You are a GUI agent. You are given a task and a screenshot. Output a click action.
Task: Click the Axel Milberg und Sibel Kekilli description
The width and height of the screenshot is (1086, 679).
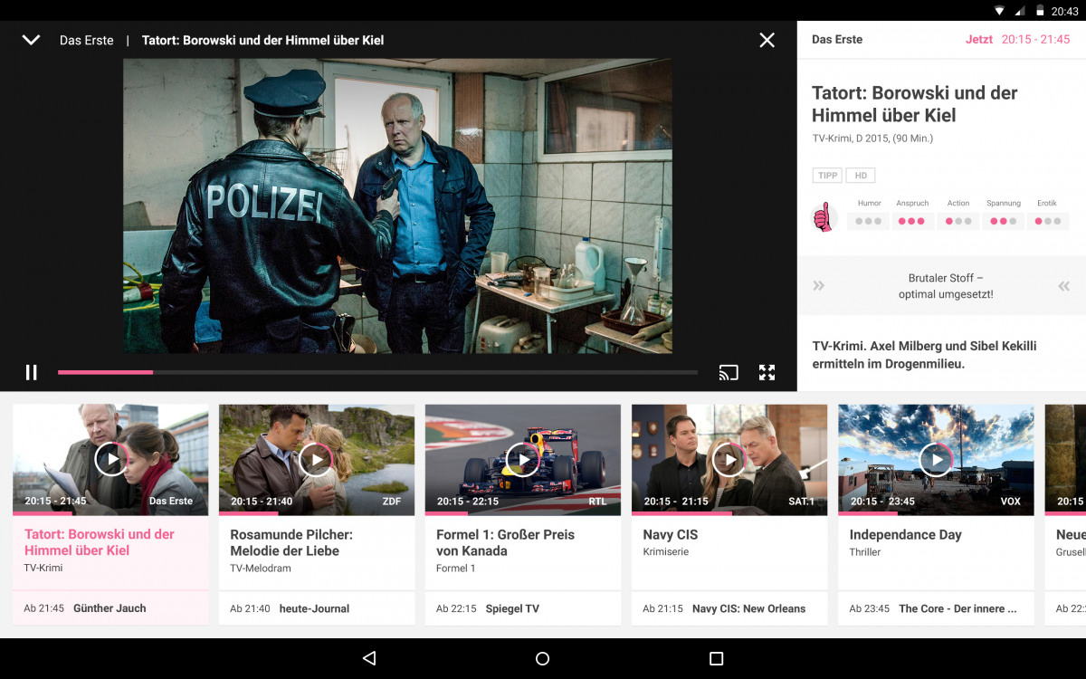click(924, 355)
